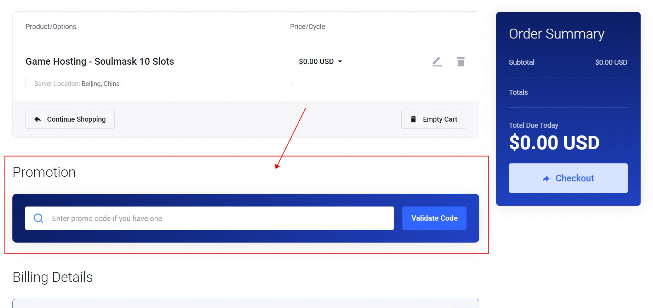The width and height of the screenshot is (653, 308).
Task: Click the arrow icon next to Checkout
Action: tap(546, 179)
